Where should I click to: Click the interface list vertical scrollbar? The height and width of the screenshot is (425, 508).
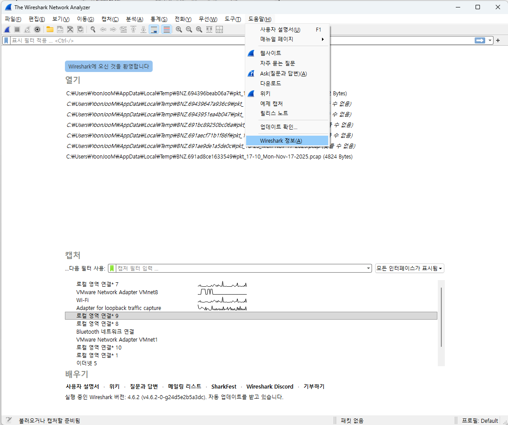pyautogui.click(x=441, y=317)
